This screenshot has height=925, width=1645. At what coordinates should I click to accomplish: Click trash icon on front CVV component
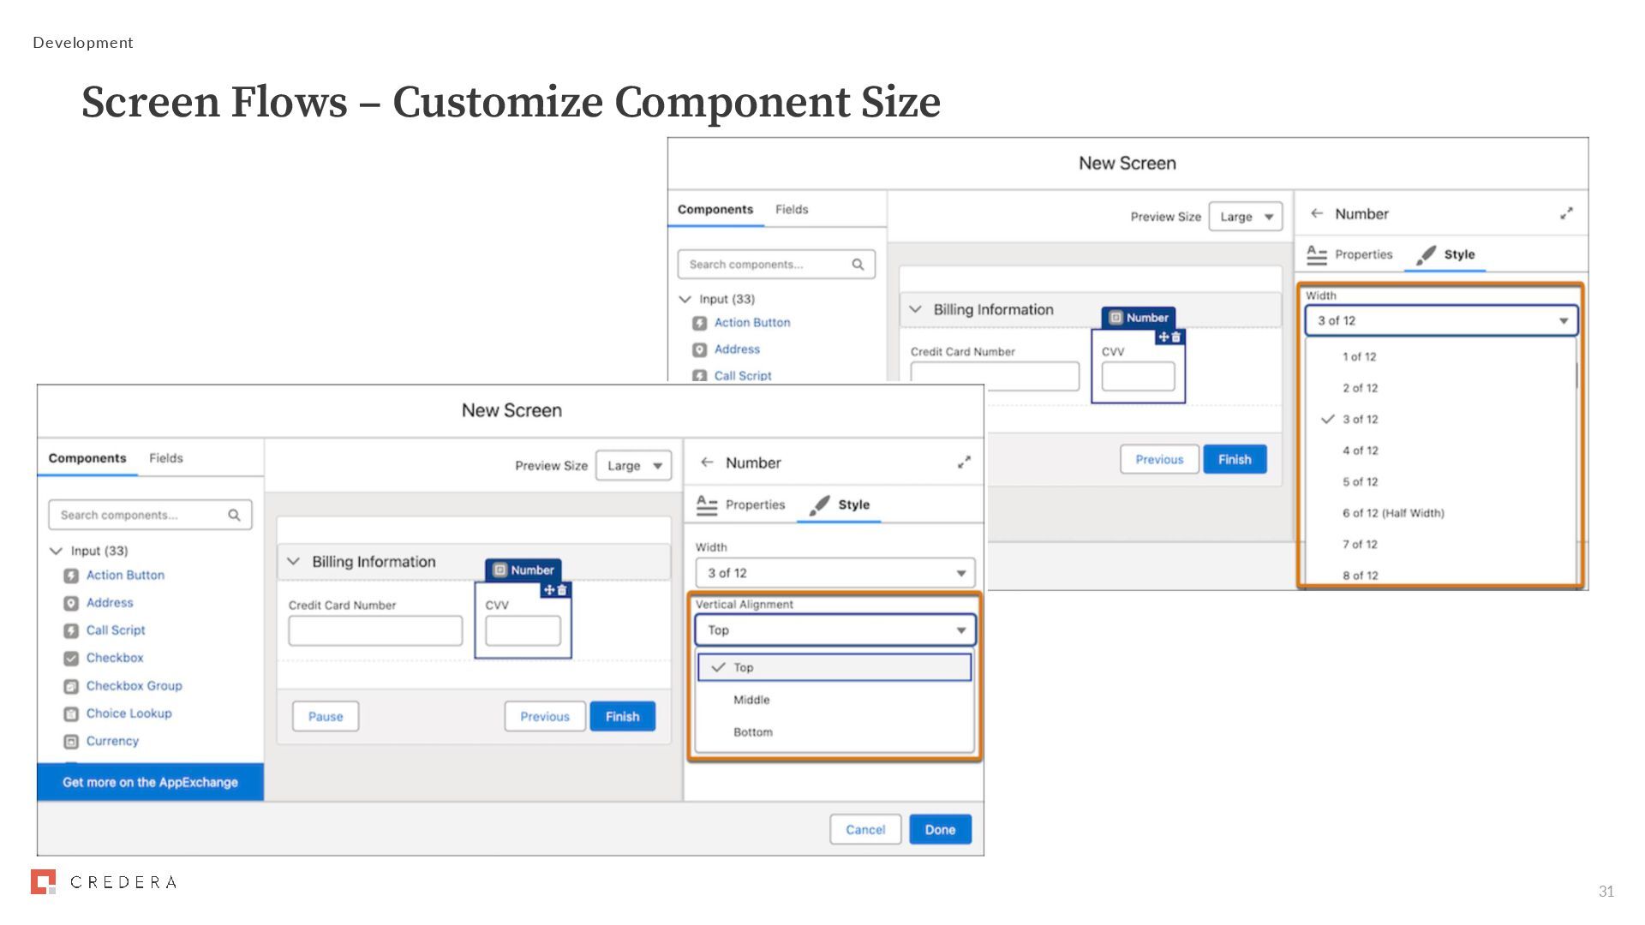point(563,590)
